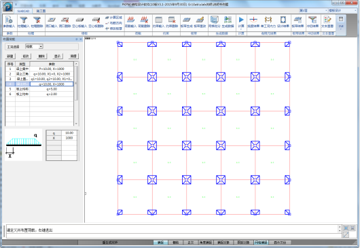Image resolution: width=360 pixels, height=248 pixels.
Task: Close the load layout side panel
Action: coord(81,39)
